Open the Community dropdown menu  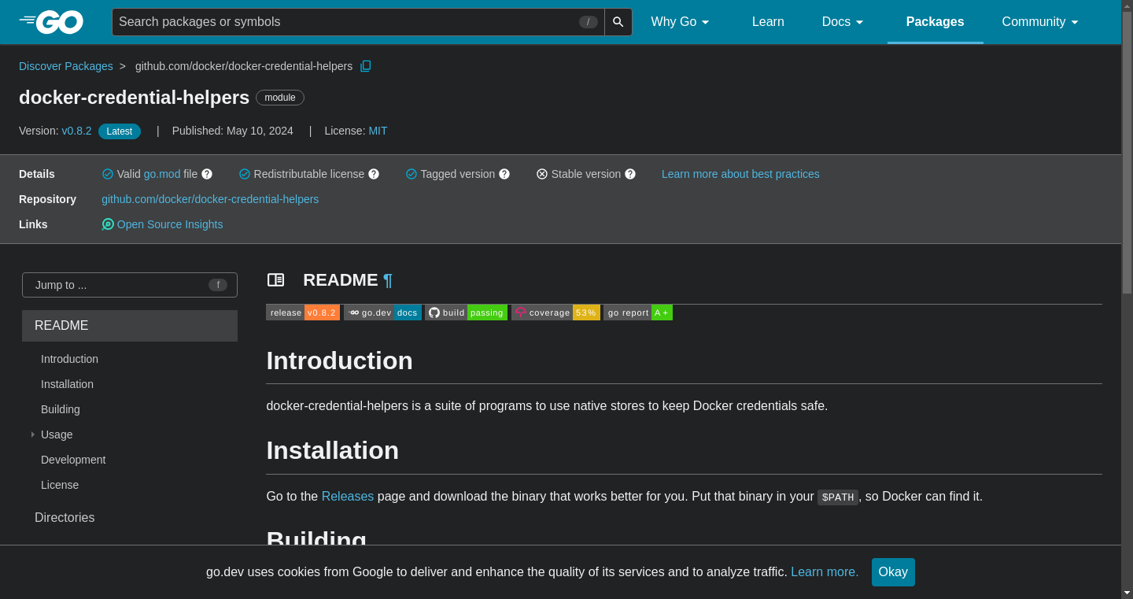[x=1040, y=22]
